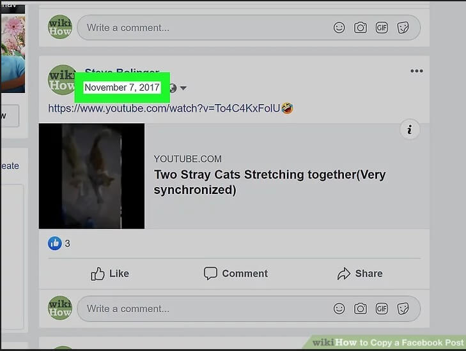Click the public globe privacy icon
This screenshot has width=466, height=351.
pyautogui.click(x=173, y=88)
